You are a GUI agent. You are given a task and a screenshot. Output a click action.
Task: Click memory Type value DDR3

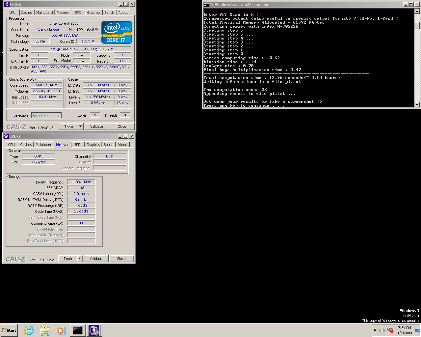click(x=39, y=156)
